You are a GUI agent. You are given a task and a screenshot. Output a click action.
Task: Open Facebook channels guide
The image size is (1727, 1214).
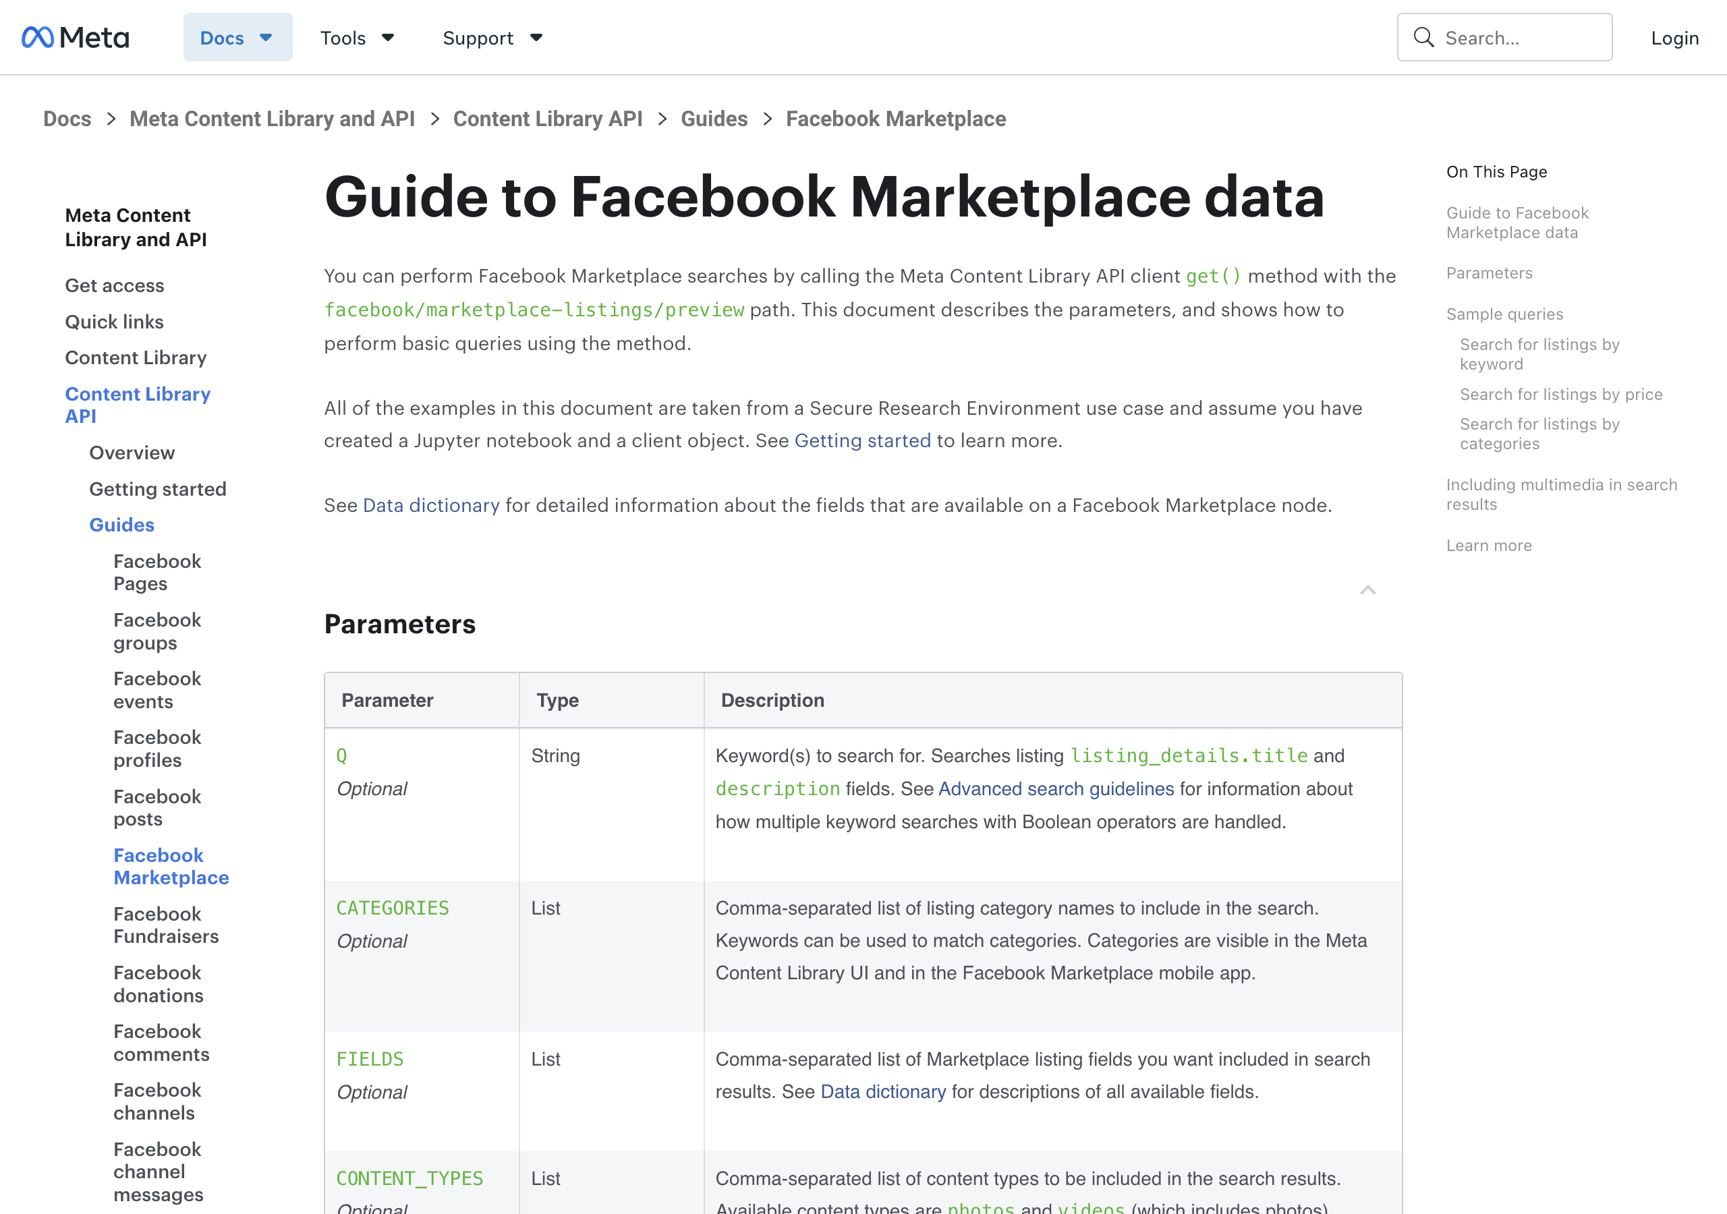point(157,1101)
